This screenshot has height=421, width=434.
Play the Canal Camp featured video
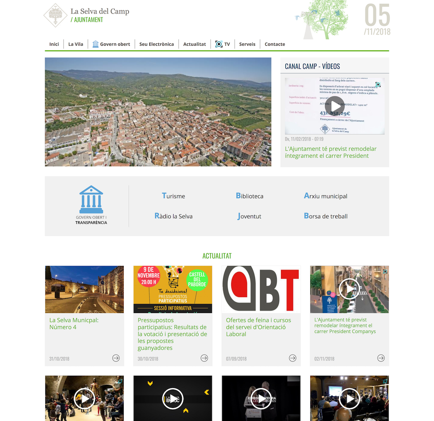[x=335, y=106]
